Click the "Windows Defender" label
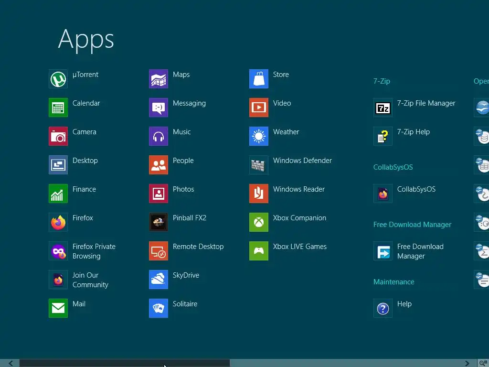The height and width of the screenshot is (367, 489). point(302,161)
